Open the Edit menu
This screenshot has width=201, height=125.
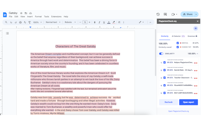click(x=16, y=17)
